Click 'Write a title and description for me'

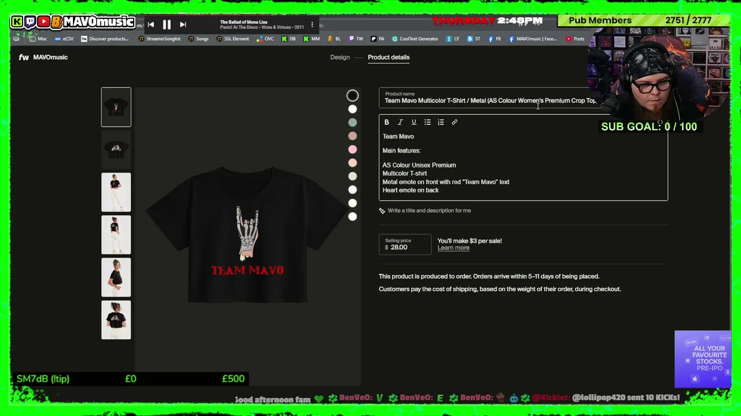click(429, 211)
